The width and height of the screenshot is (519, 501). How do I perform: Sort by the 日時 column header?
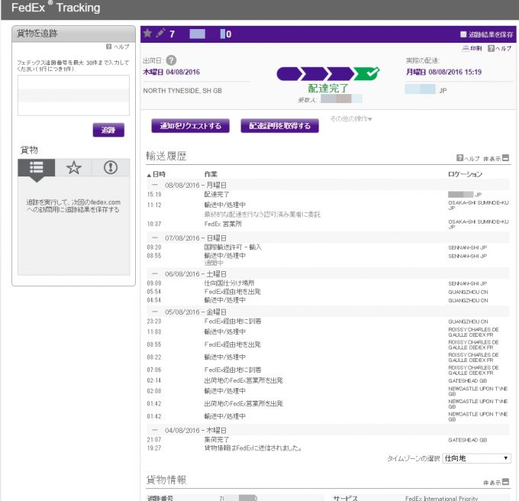[156, 174]
